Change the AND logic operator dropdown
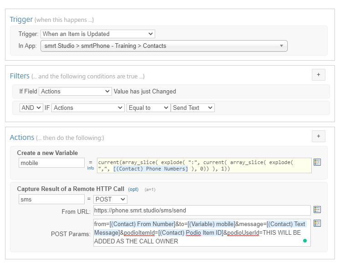This screenshot has height=263, width=340. coord(31,108)
